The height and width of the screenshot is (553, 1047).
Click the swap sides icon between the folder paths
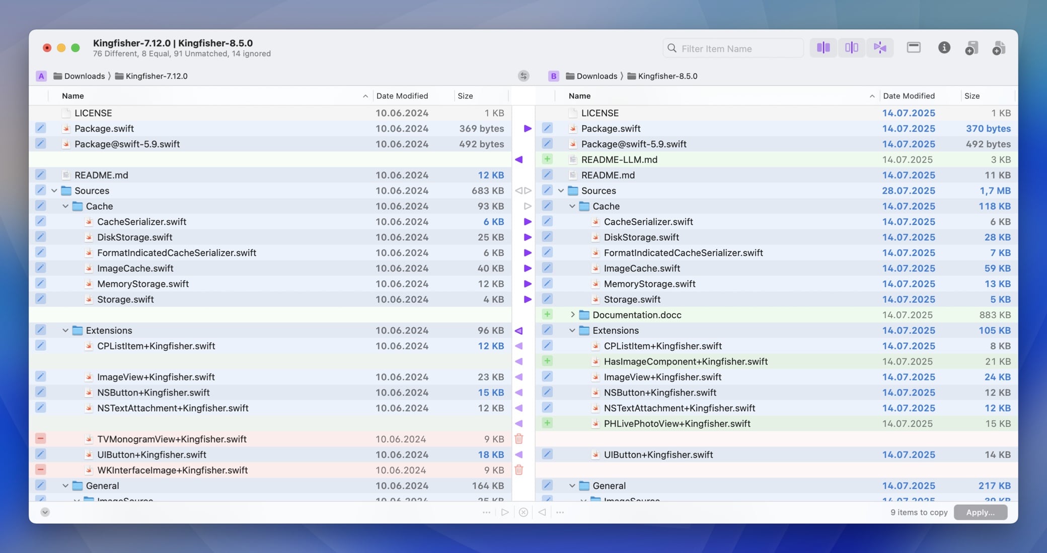[523, 76]
